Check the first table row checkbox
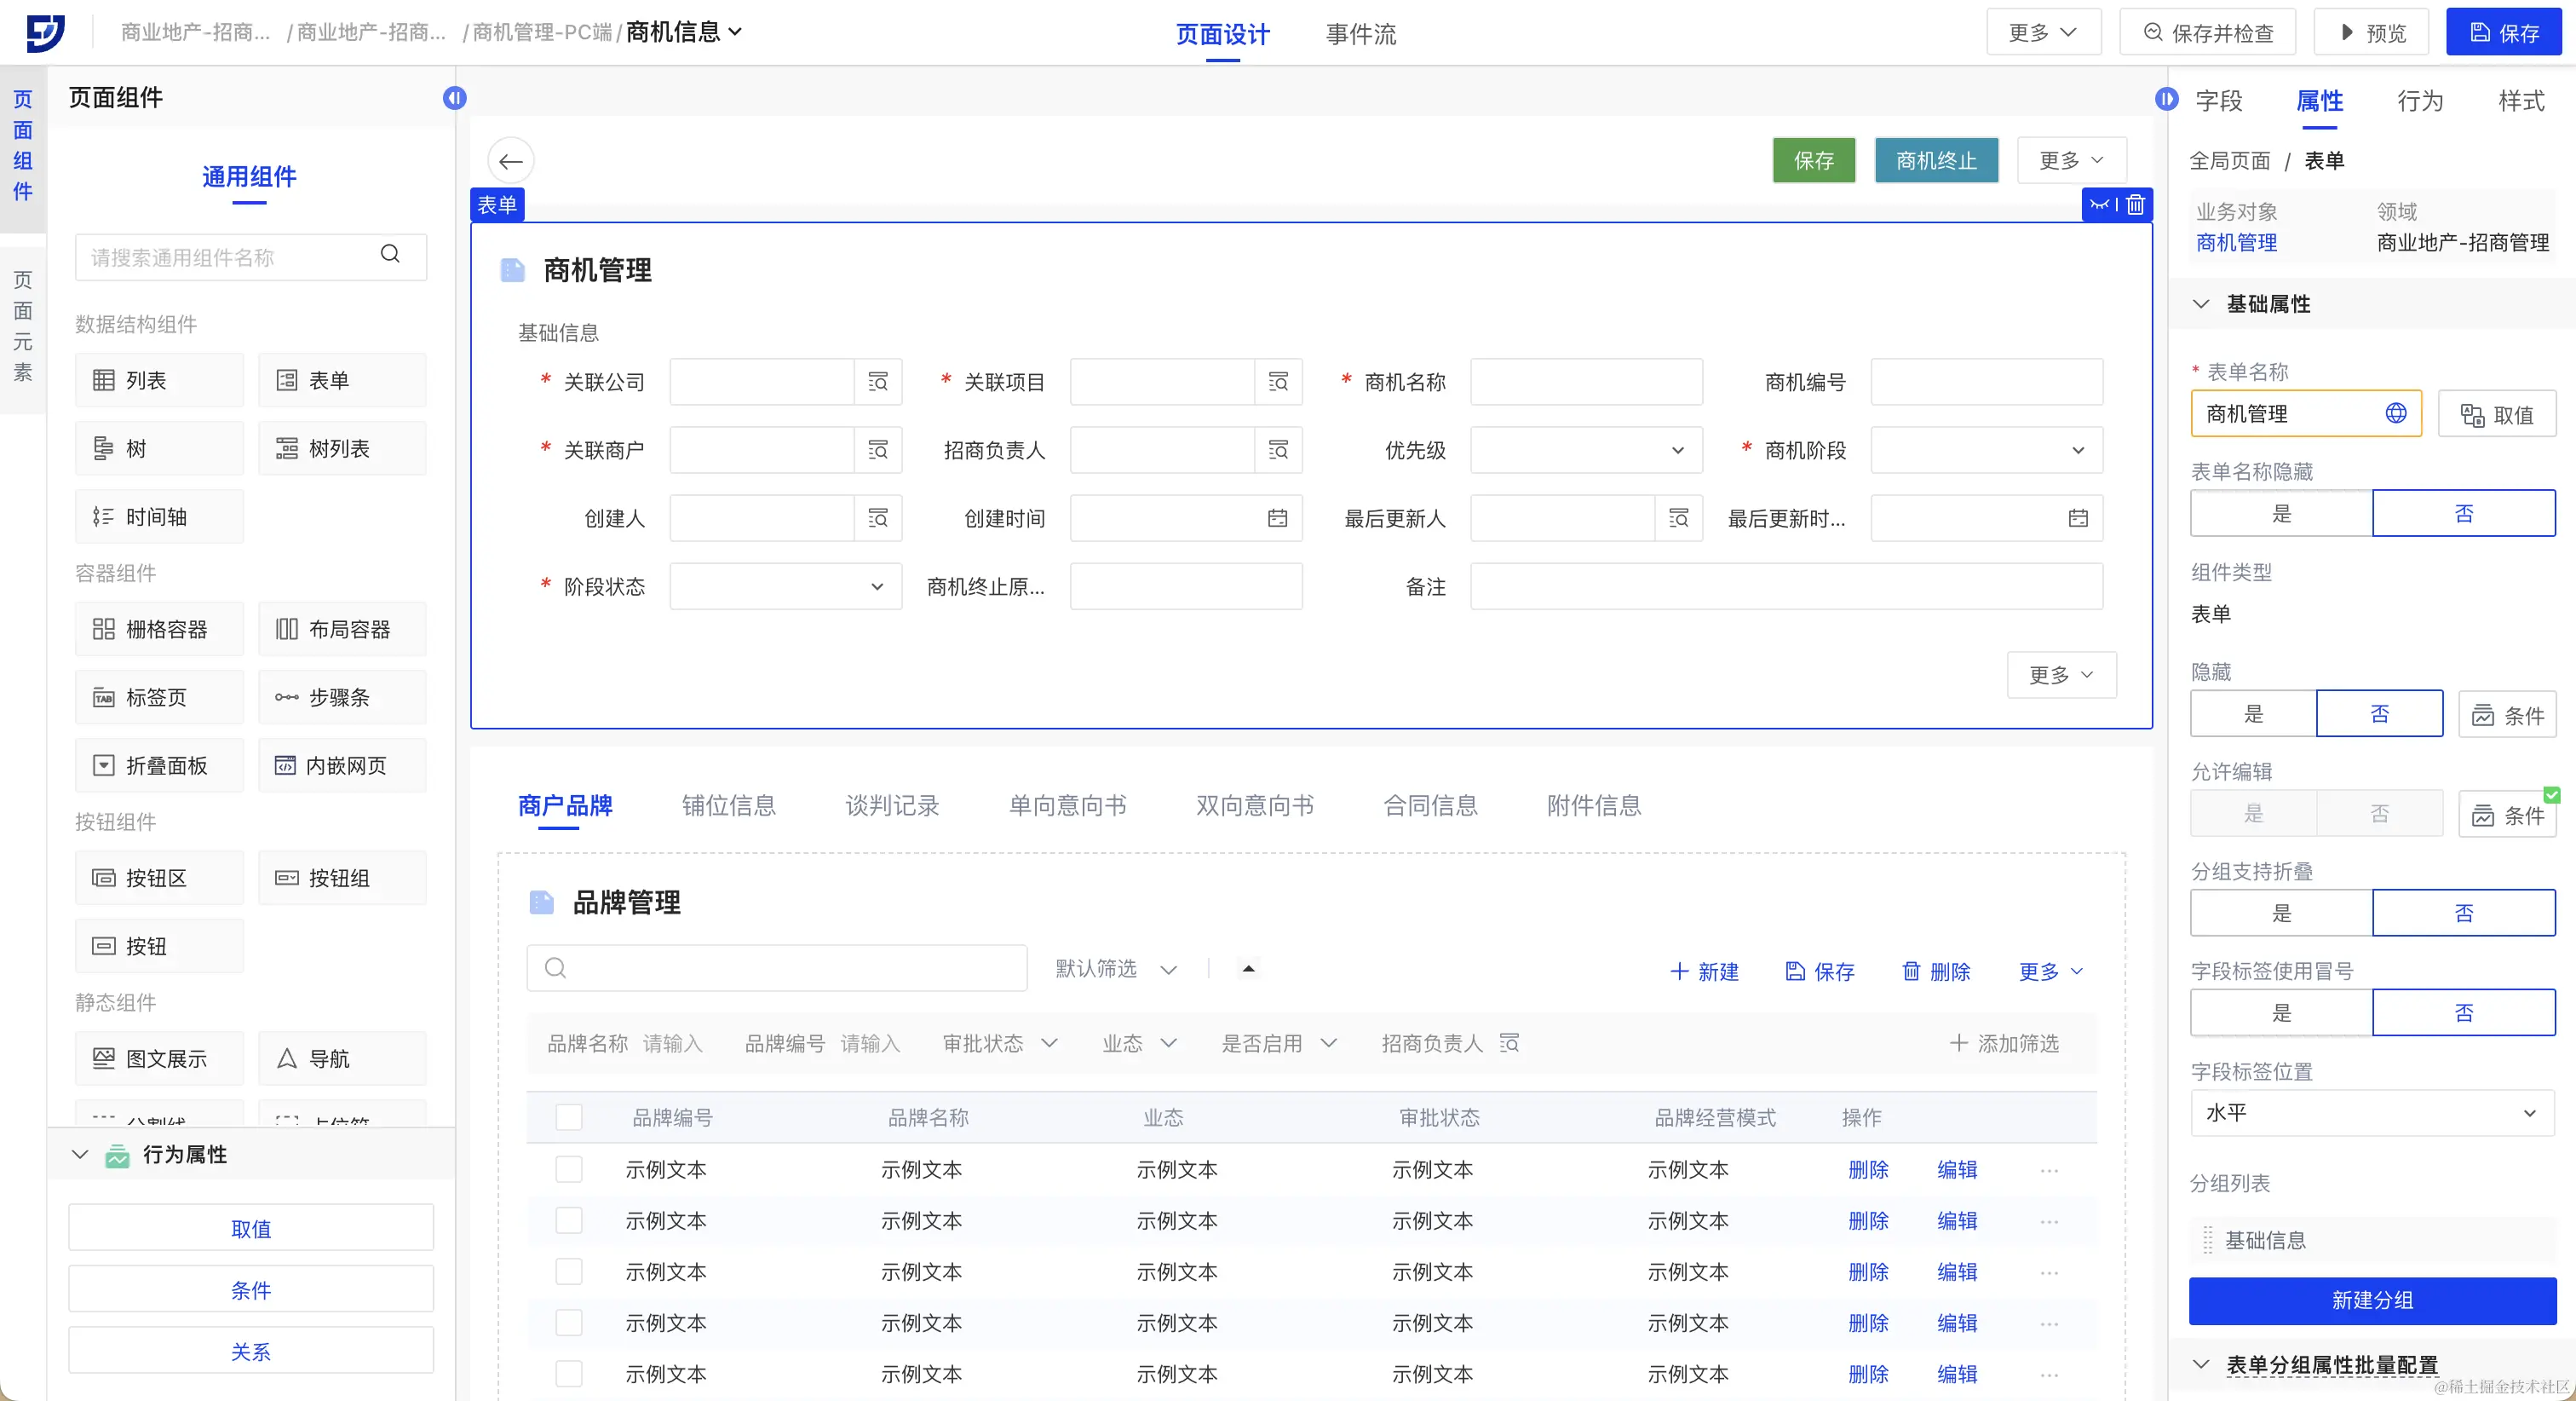 569,1170
